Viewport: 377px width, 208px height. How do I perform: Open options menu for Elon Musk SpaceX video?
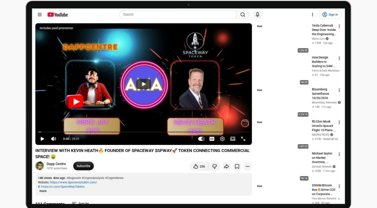click(339, 122)
